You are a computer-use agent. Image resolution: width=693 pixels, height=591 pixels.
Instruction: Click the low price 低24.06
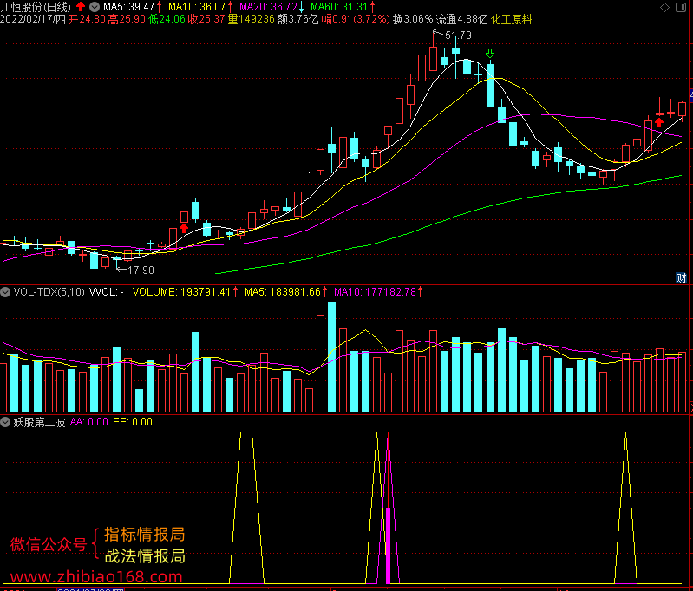(x=167, y=19)
